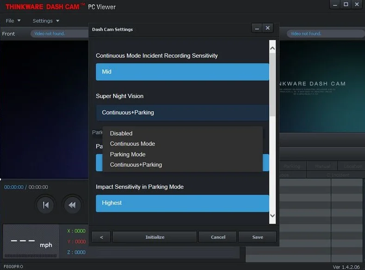Open the File menu
Screen dimensions: 365x270
click(x=12, y=21)
